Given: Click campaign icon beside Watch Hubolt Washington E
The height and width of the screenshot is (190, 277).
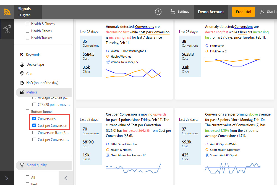Looking at the screenshot, I should tap(108, 51).
